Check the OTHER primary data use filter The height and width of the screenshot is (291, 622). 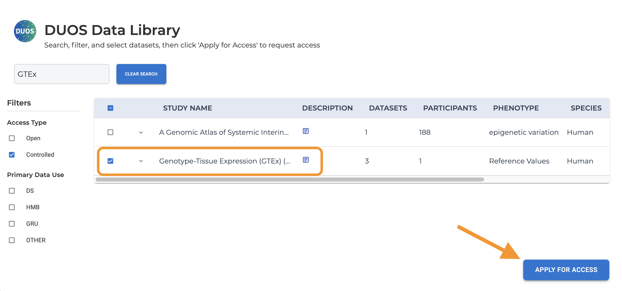point(12,240)
